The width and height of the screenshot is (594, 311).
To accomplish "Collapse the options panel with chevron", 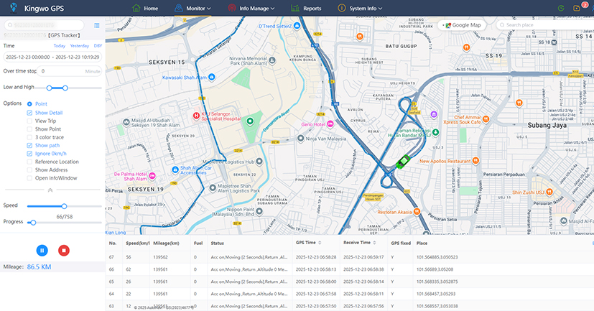I will coord(50,190).
